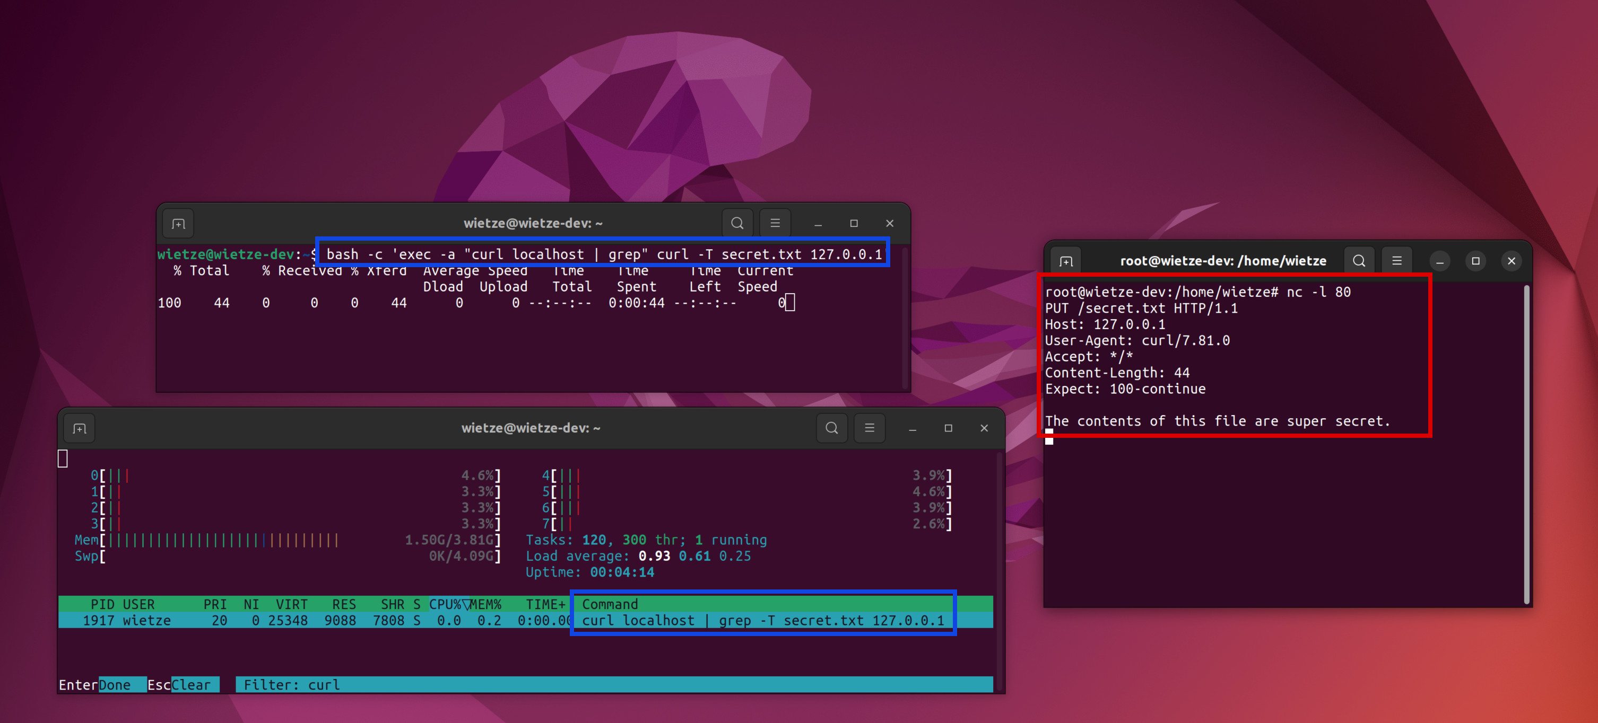Open new tab in top terminal window
The width and height of the screenshot is (1598, 723).
[179, 224]
